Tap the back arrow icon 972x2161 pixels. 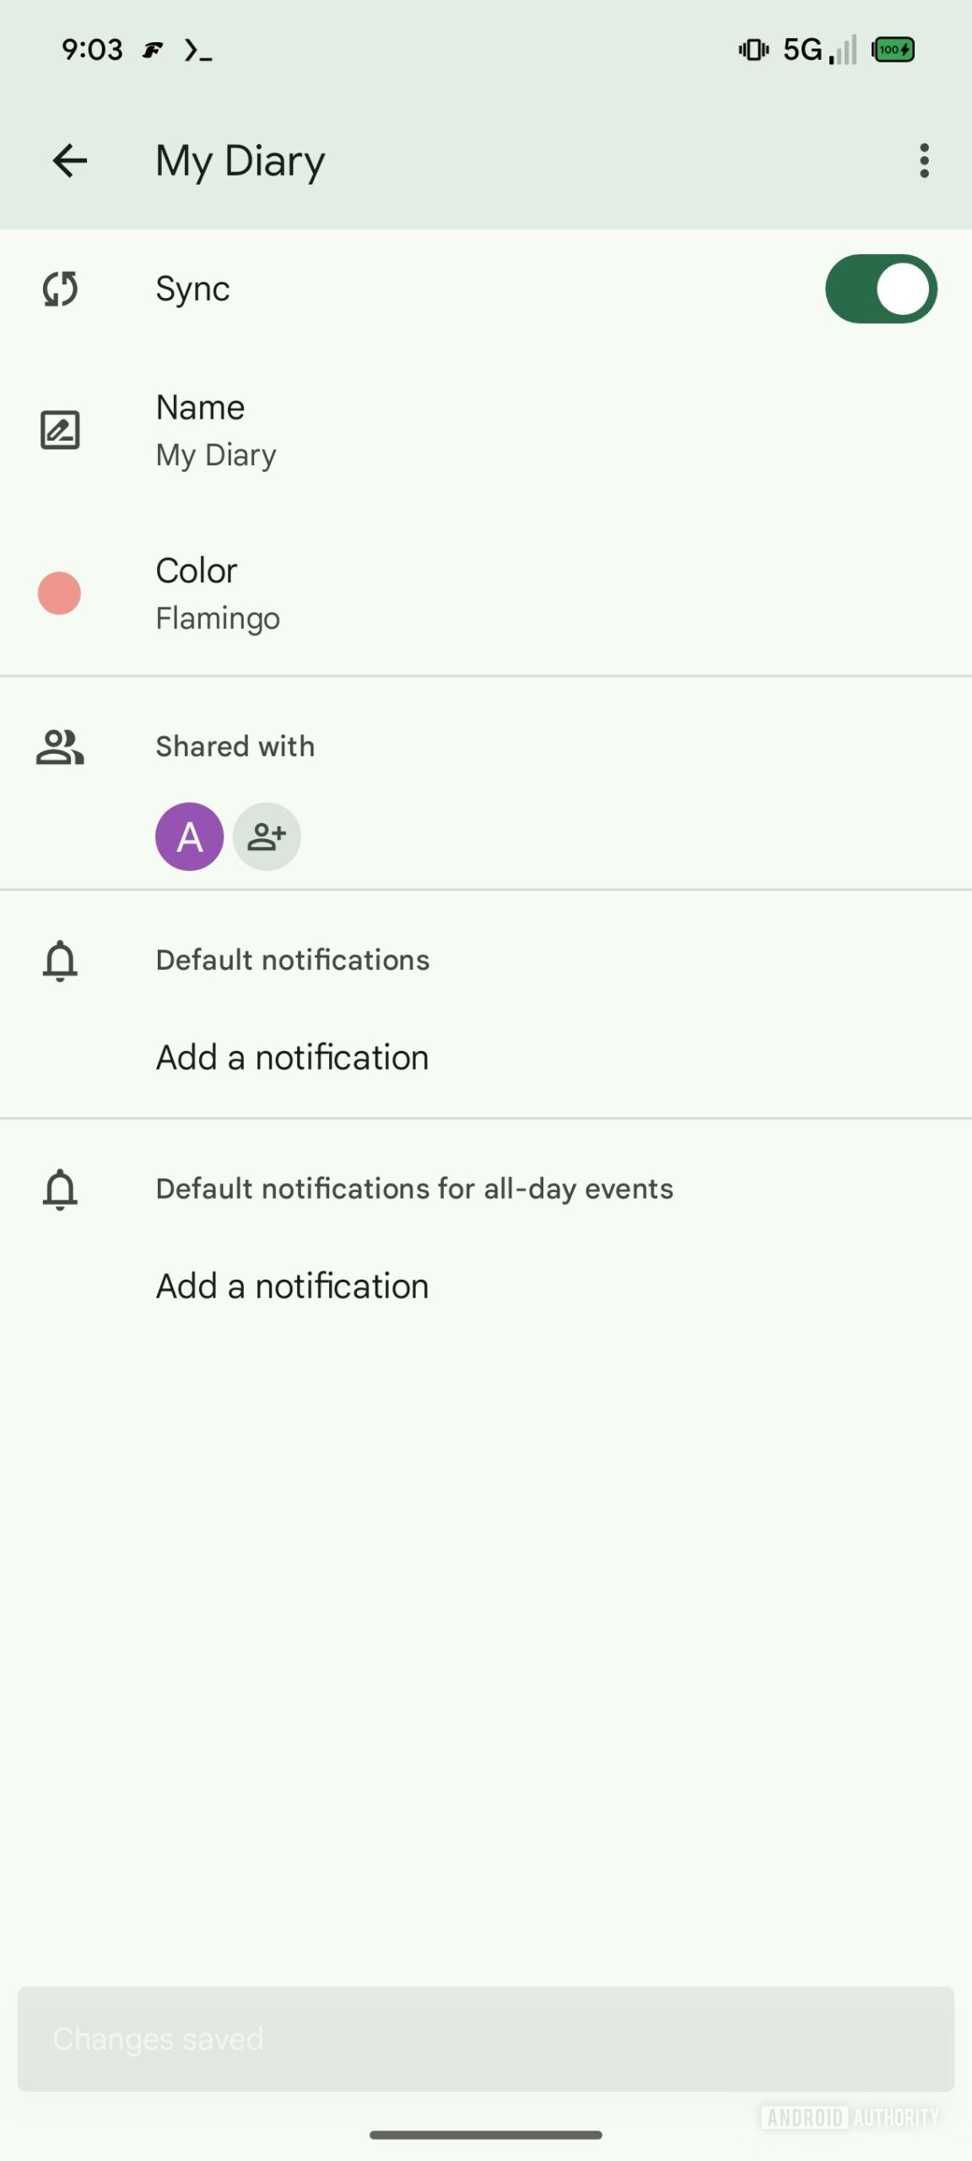click(69, 160)
